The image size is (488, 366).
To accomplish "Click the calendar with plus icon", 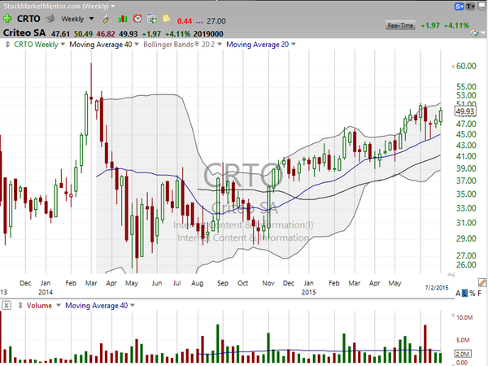I will [x=152, y=19].
